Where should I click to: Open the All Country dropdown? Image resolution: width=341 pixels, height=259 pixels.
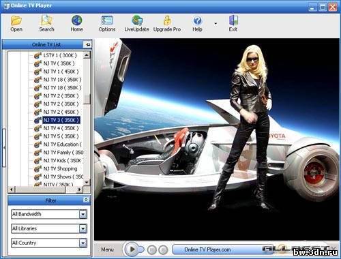83,243
